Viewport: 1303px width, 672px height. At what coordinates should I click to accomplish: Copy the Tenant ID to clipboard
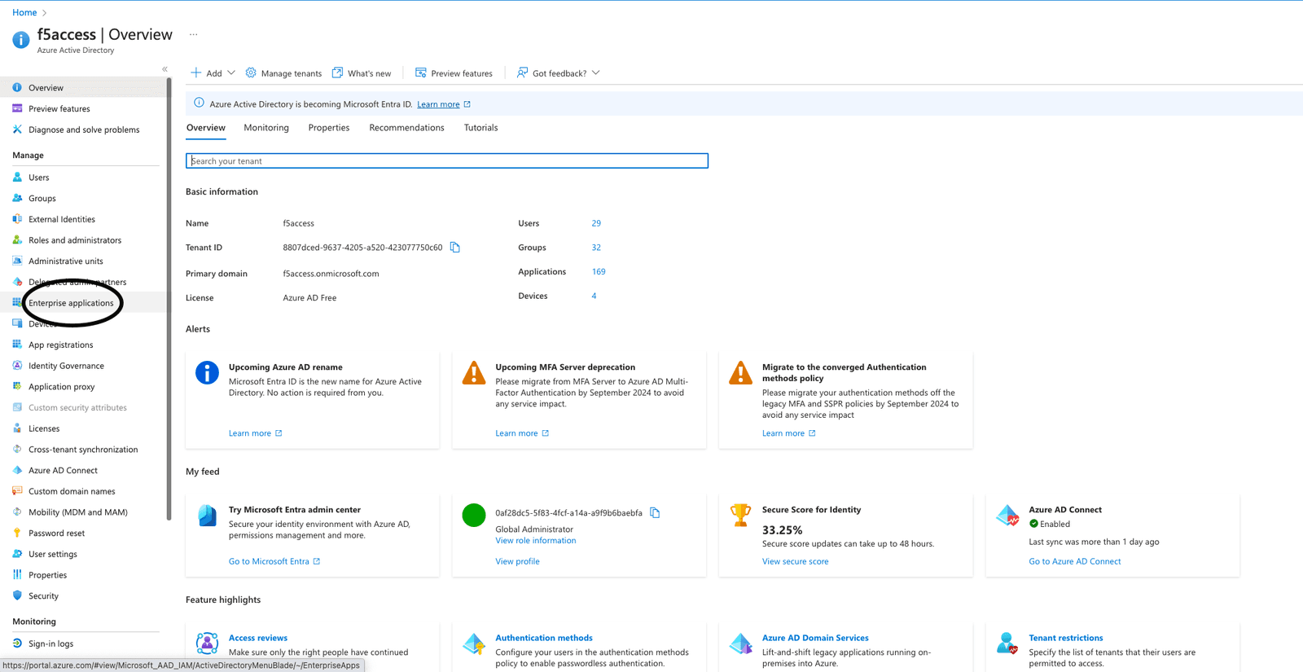pos(455,248)
